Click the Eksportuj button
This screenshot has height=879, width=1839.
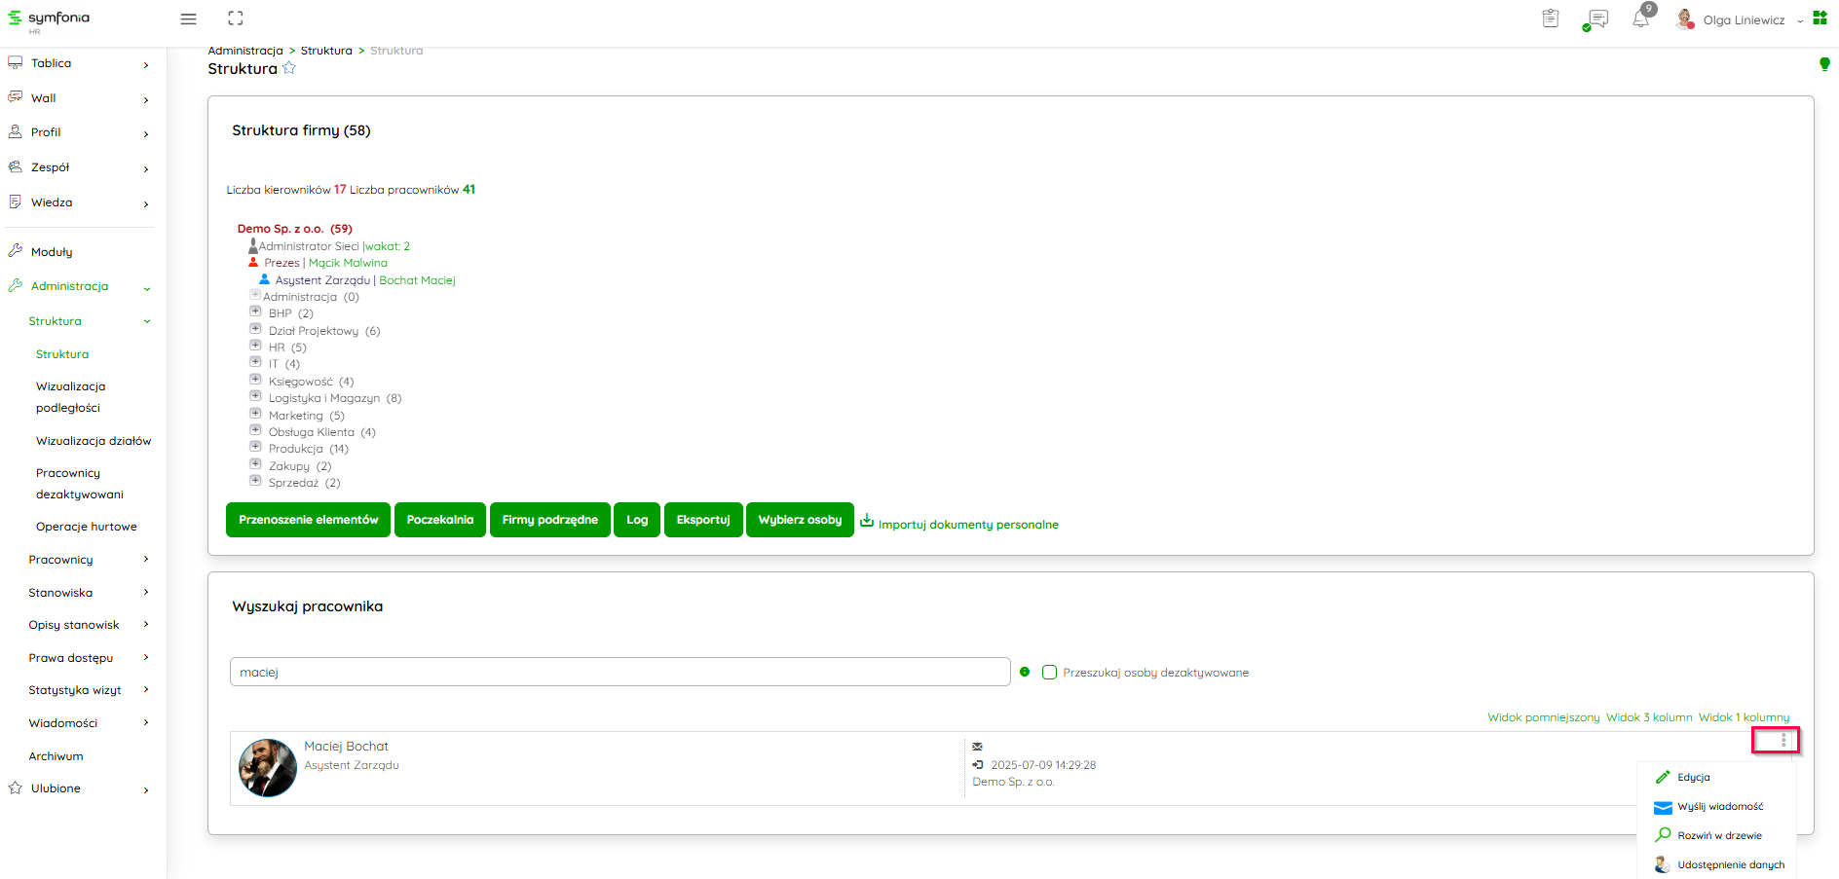coord(703,520)
